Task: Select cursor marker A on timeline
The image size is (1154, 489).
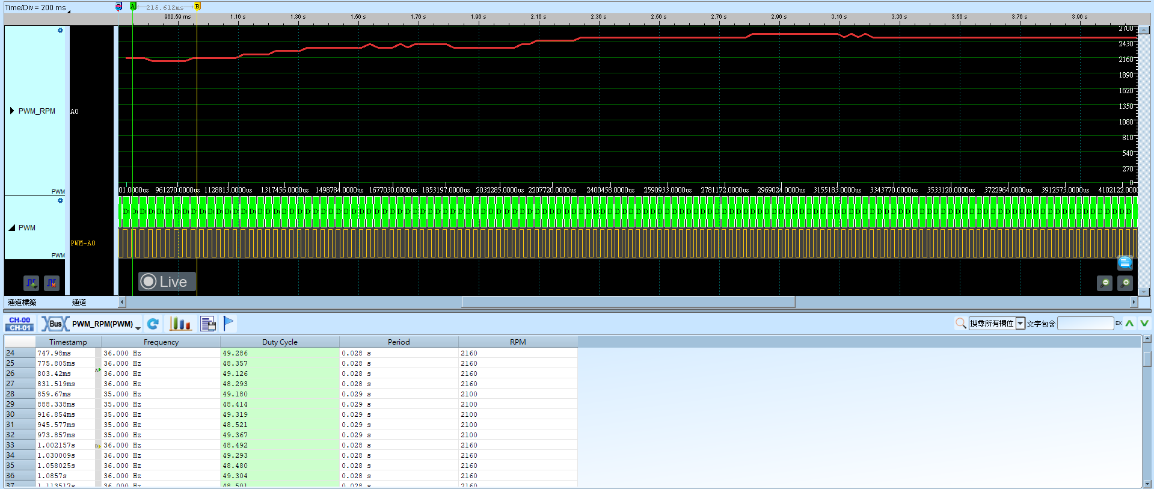Action: [133, 6]
